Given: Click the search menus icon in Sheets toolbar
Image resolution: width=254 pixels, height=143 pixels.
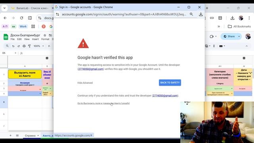Looking at the screenshot, I should click(x=7, y=46).
